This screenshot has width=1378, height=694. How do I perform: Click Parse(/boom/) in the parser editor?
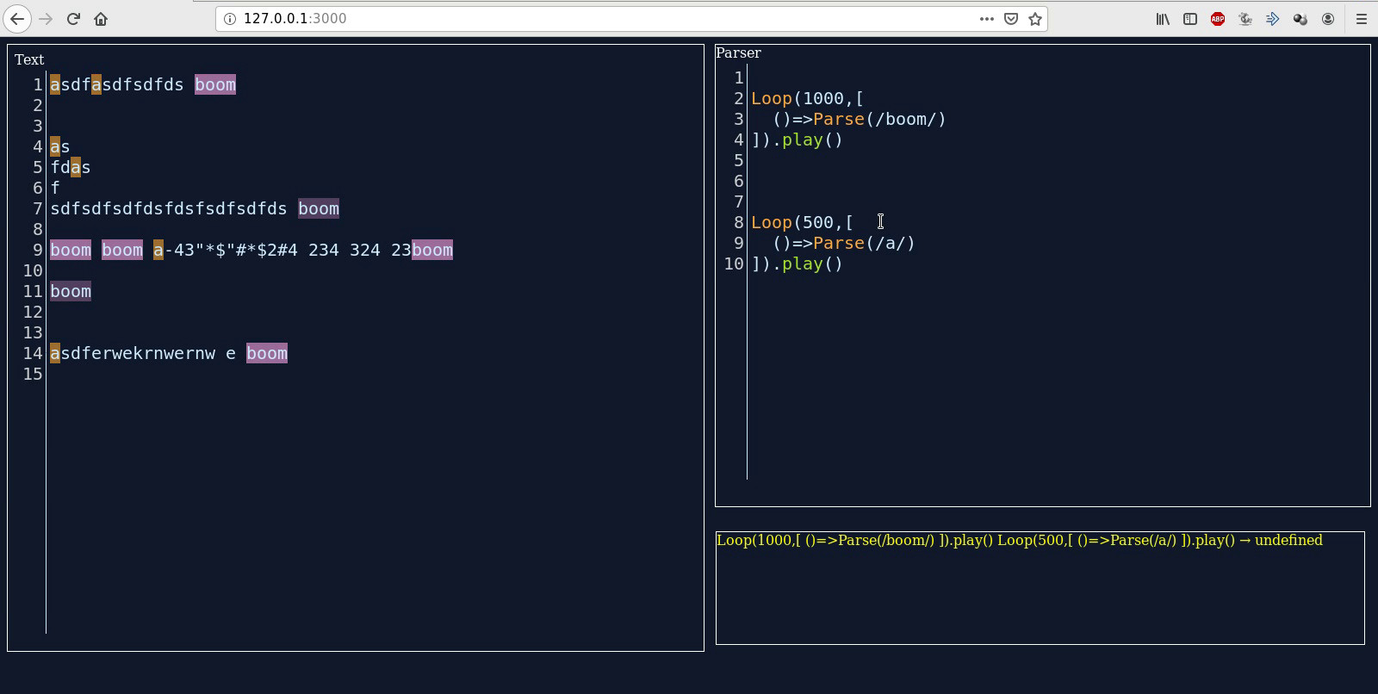[879, 119]
